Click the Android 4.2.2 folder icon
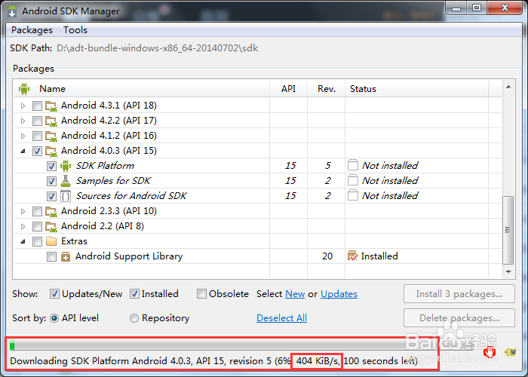The image size is (528, 377). click(x=51, y=121)
